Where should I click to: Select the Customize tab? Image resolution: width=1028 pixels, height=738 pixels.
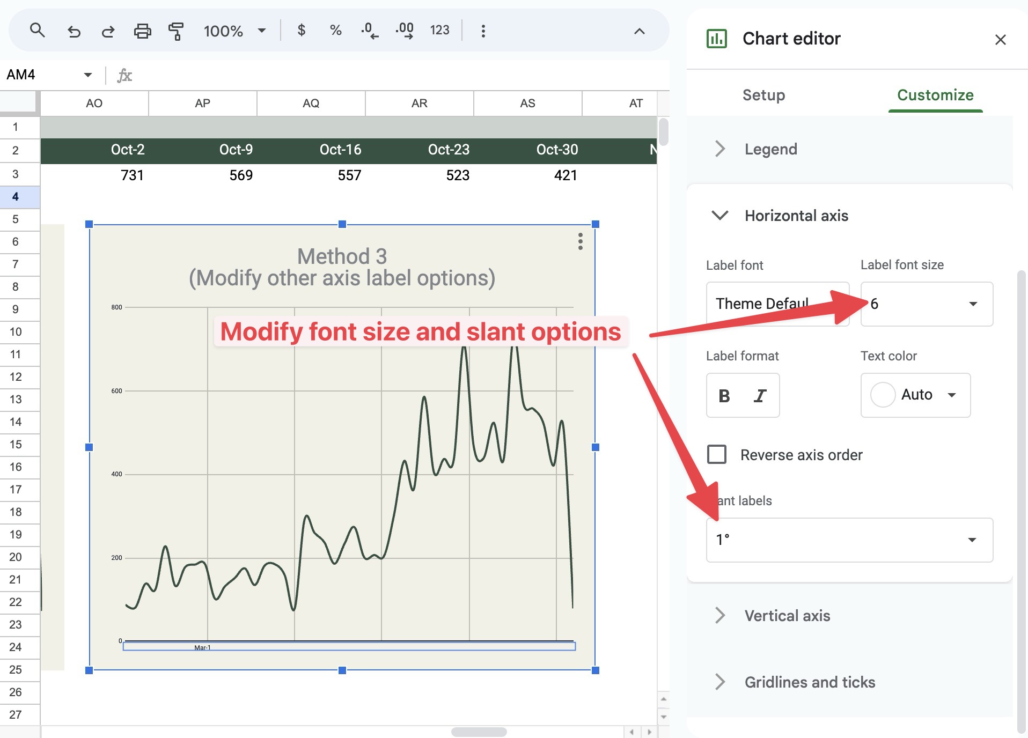click(935, 95)
